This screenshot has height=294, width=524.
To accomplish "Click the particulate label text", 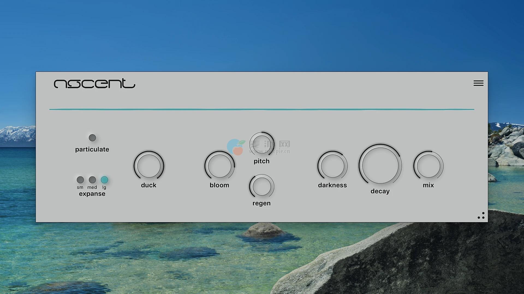I will click(92, 149).
